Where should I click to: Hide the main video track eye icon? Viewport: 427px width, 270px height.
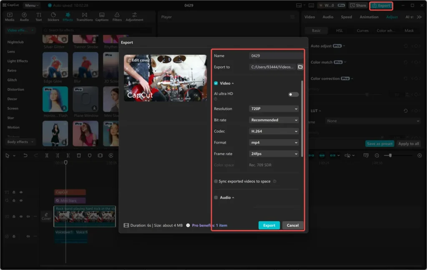[x=21, y=216]
